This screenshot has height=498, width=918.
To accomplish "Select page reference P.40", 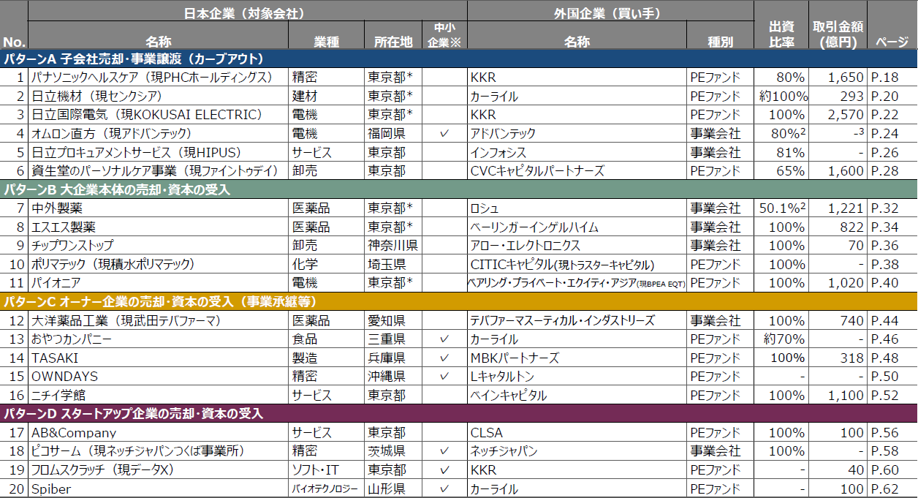I will pyautogui.click(x=892, y=283).
